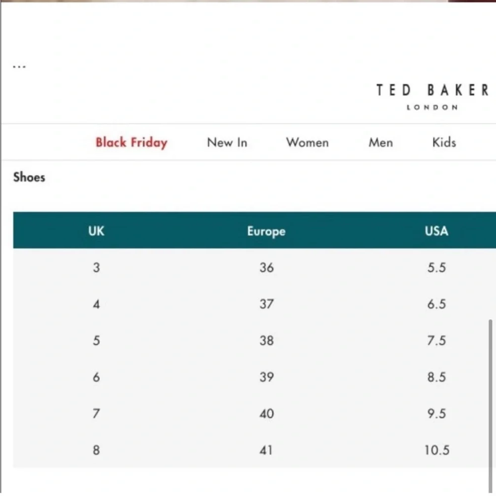Navigate to the Women category
Viewport: 496px width, 496px height.
[x=307, y=143]
